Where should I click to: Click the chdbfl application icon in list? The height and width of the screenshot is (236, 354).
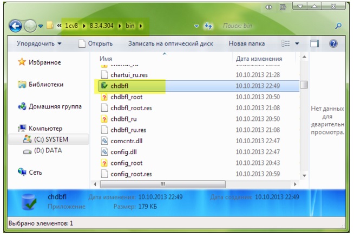(104, 86)
